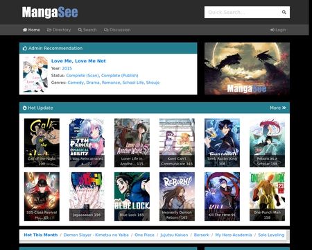
Task: Open My Hero Academia hot link
Action: pyautogui.click(x=234, y=235)
